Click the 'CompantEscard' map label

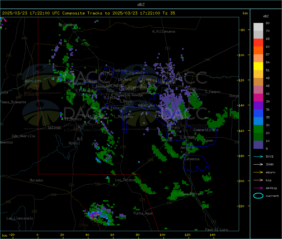[206, 130]
